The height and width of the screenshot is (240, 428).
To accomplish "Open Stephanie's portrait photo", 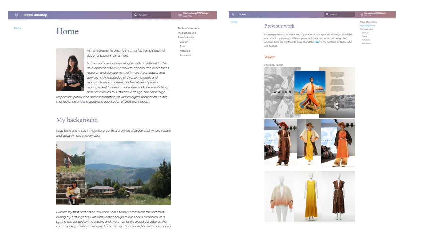I will [70, 70].
